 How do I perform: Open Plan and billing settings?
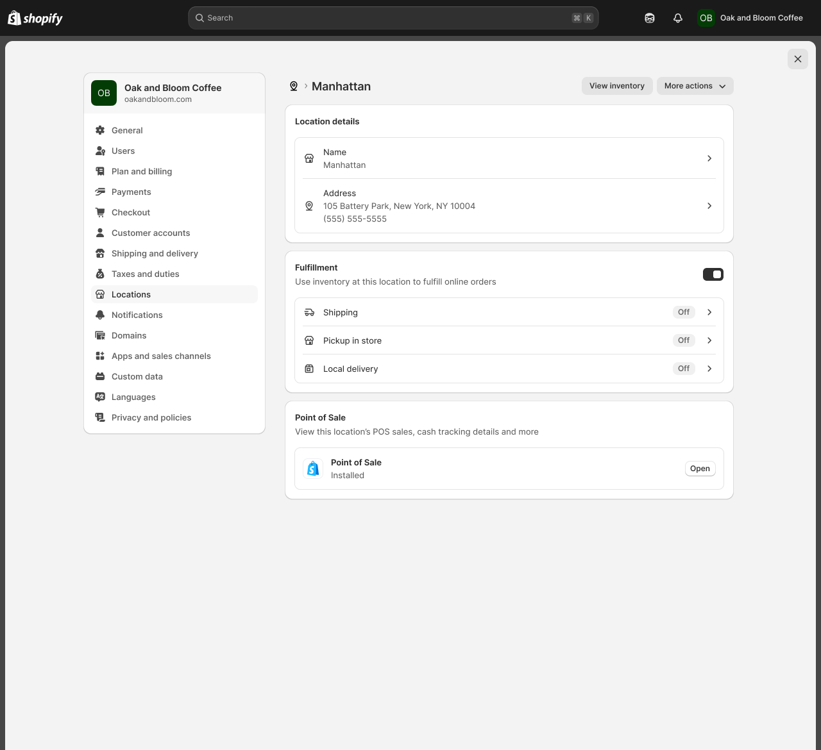174,171
